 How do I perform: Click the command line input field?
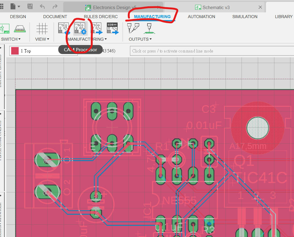tap(211, 51)
